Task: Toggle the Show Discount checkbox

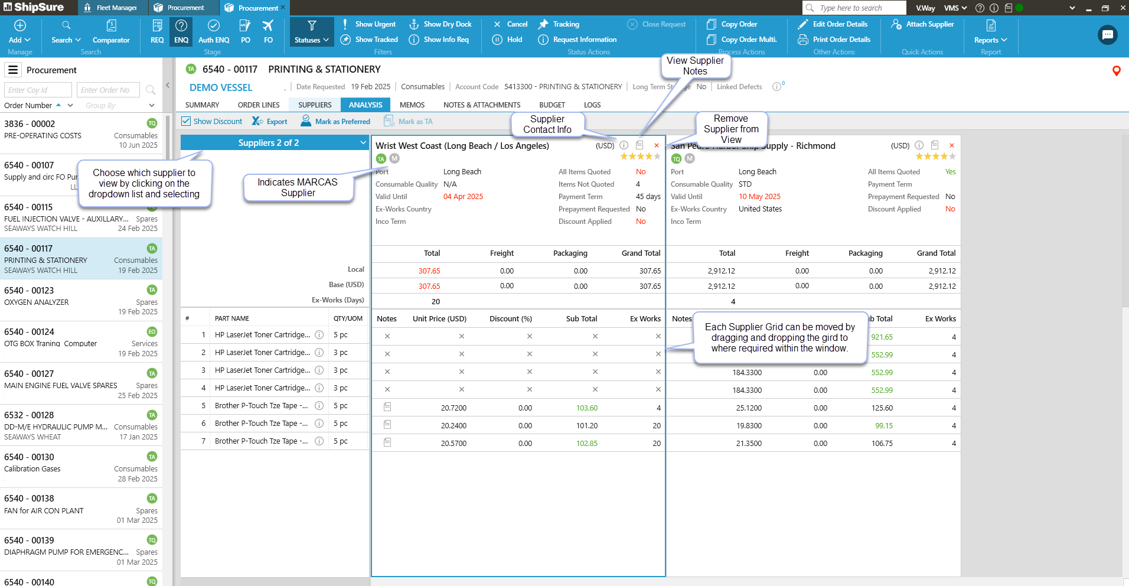Action: pos(186,121)
